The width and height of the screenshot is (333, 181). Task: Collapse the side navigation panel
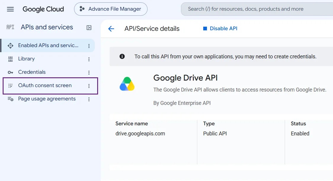(89, 28)
